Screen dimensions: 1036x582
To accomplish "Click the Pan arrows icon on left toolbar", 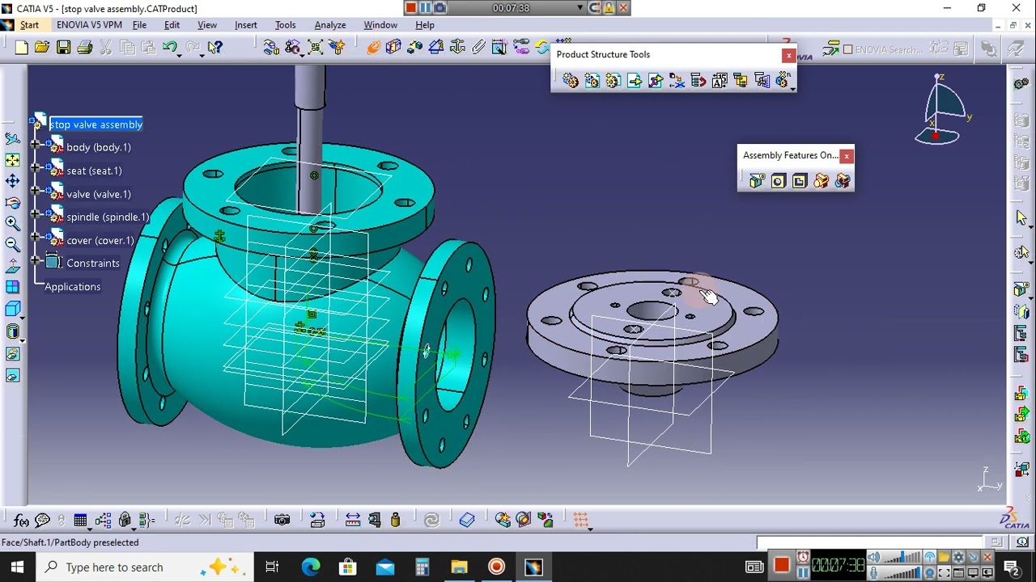I will (12, 181).
